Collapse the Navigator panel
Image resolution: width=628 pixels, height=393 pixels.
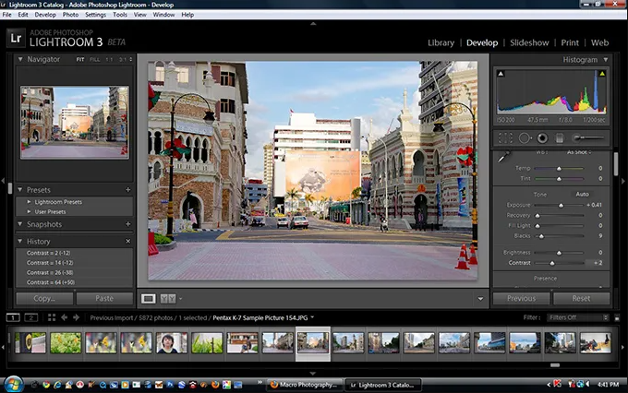click(x=22, y=59)
